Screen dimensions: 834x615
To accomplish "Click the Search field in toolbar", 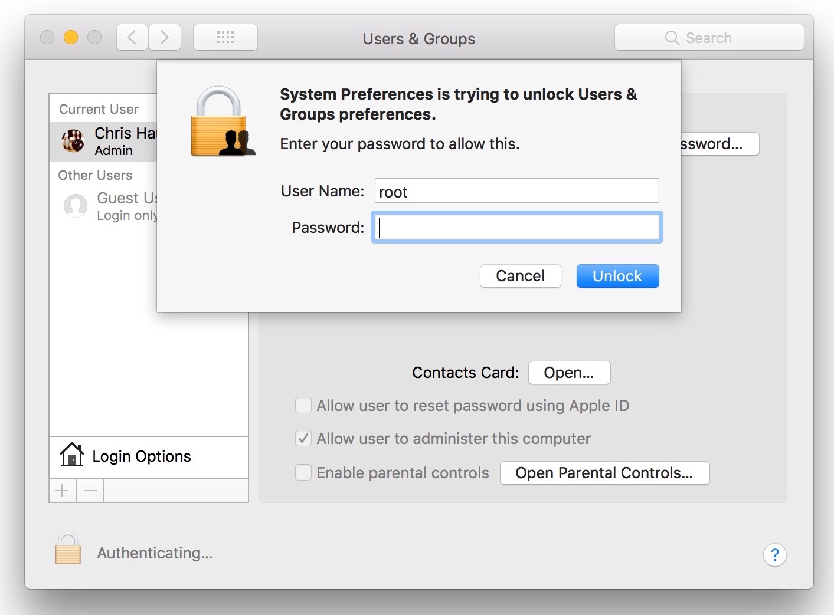I will tap(709, 38).
